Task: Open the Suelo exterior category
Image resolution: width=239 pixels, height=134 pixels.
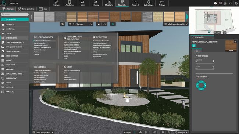Action: [x=15, y=56]
